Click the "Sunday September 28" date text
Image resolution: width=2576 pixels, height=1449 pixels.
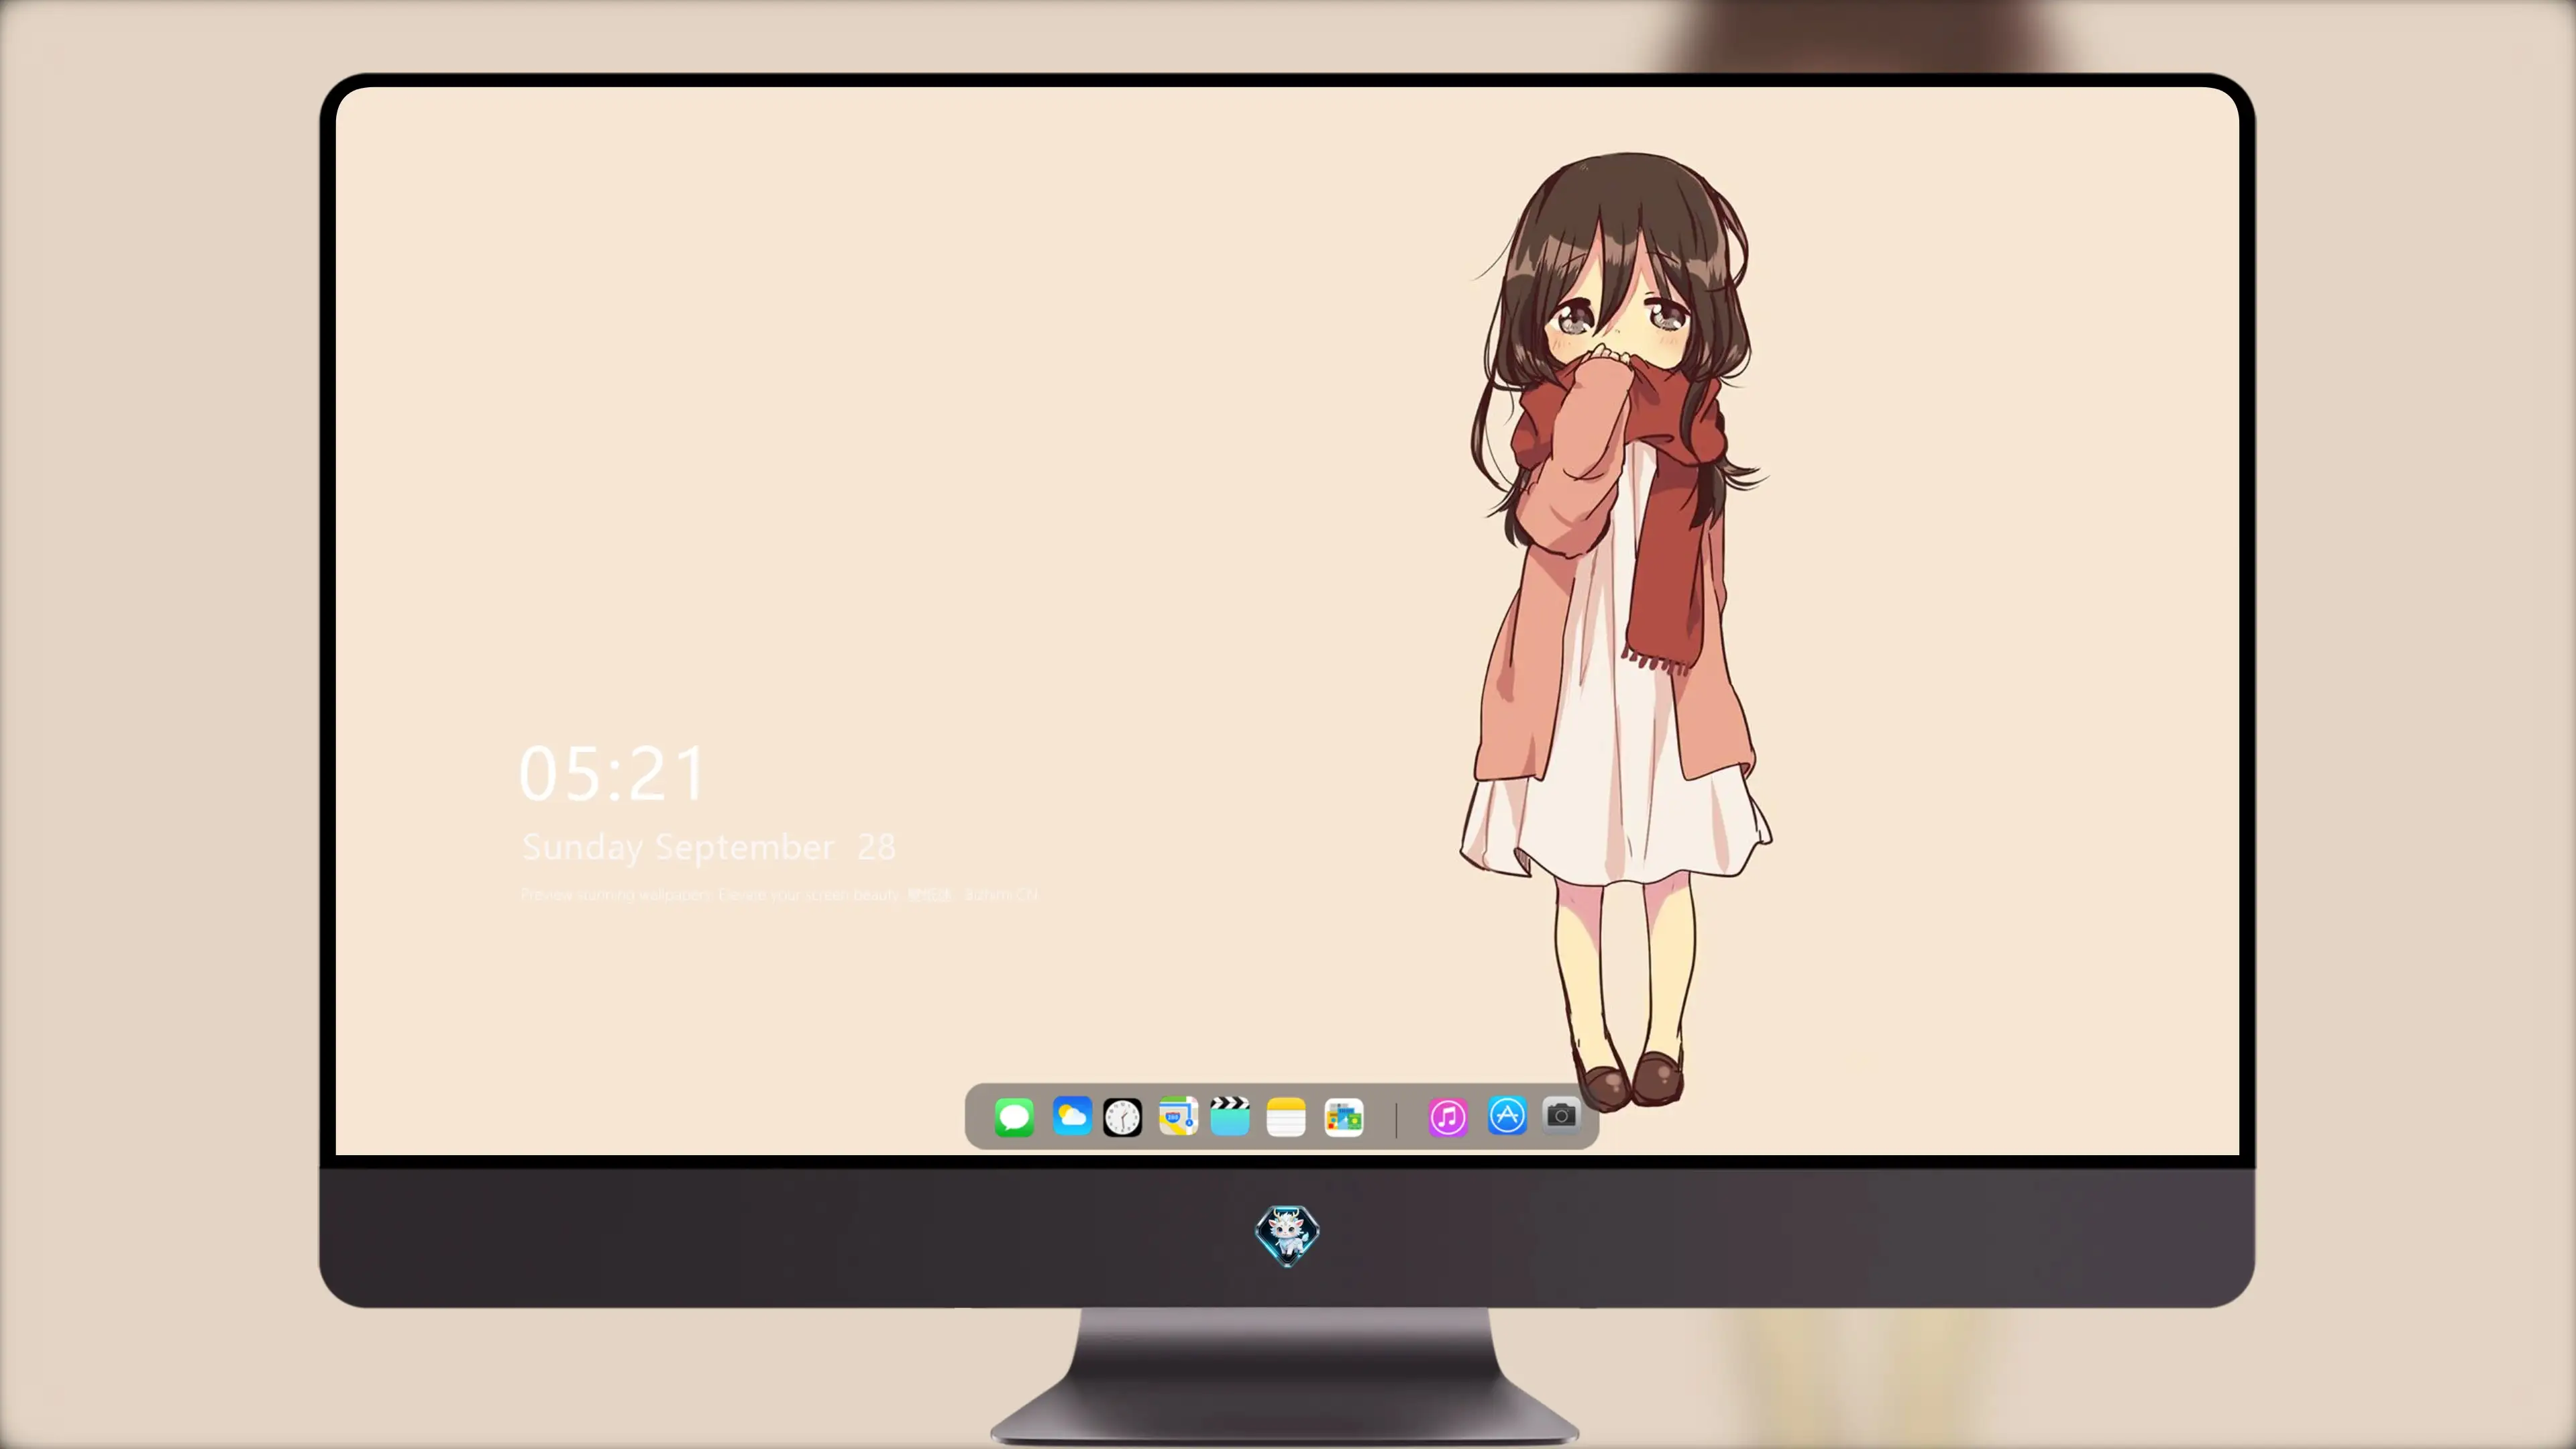pyautogui.click(x=709, y=848)
